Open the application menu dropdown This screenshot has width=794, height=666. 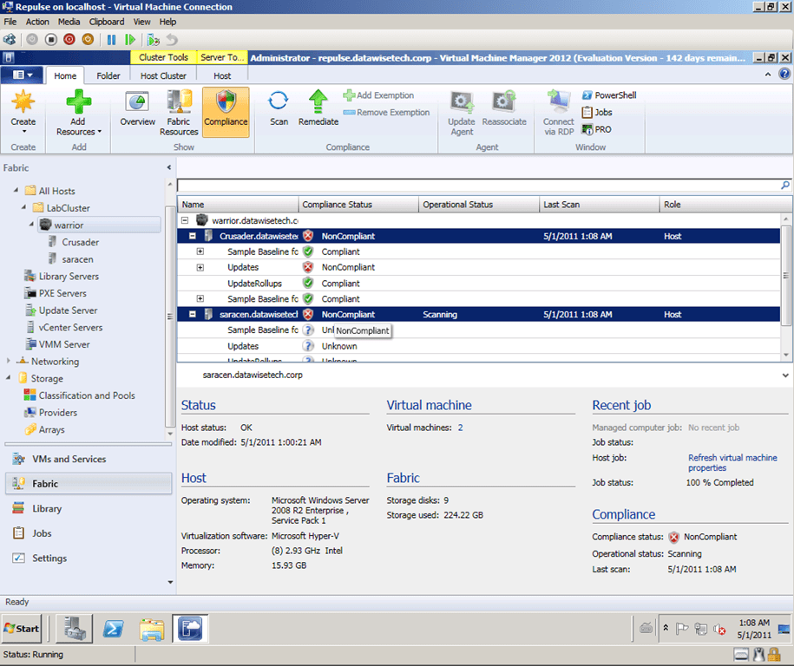(23, 75)
